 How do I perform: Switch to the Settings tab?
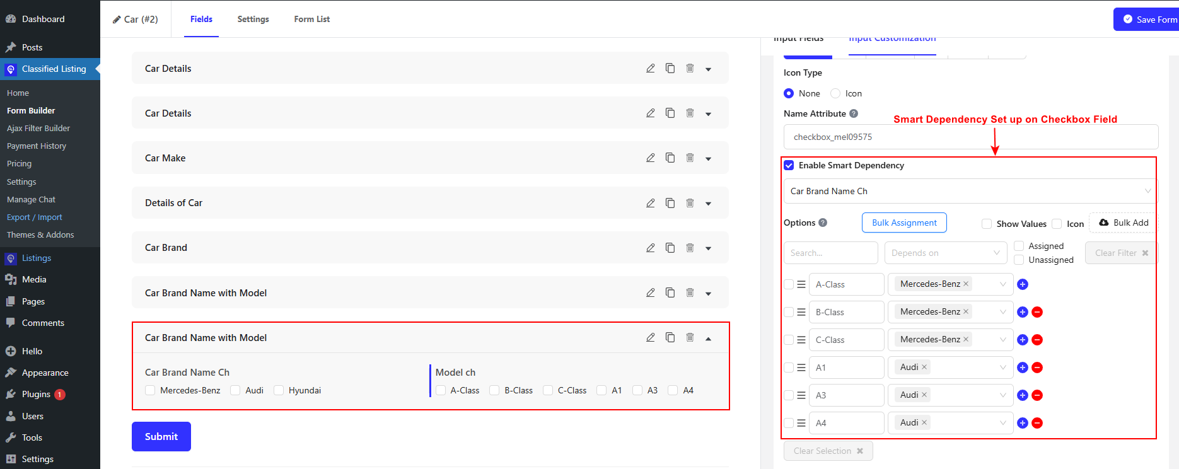pos(253,19)
